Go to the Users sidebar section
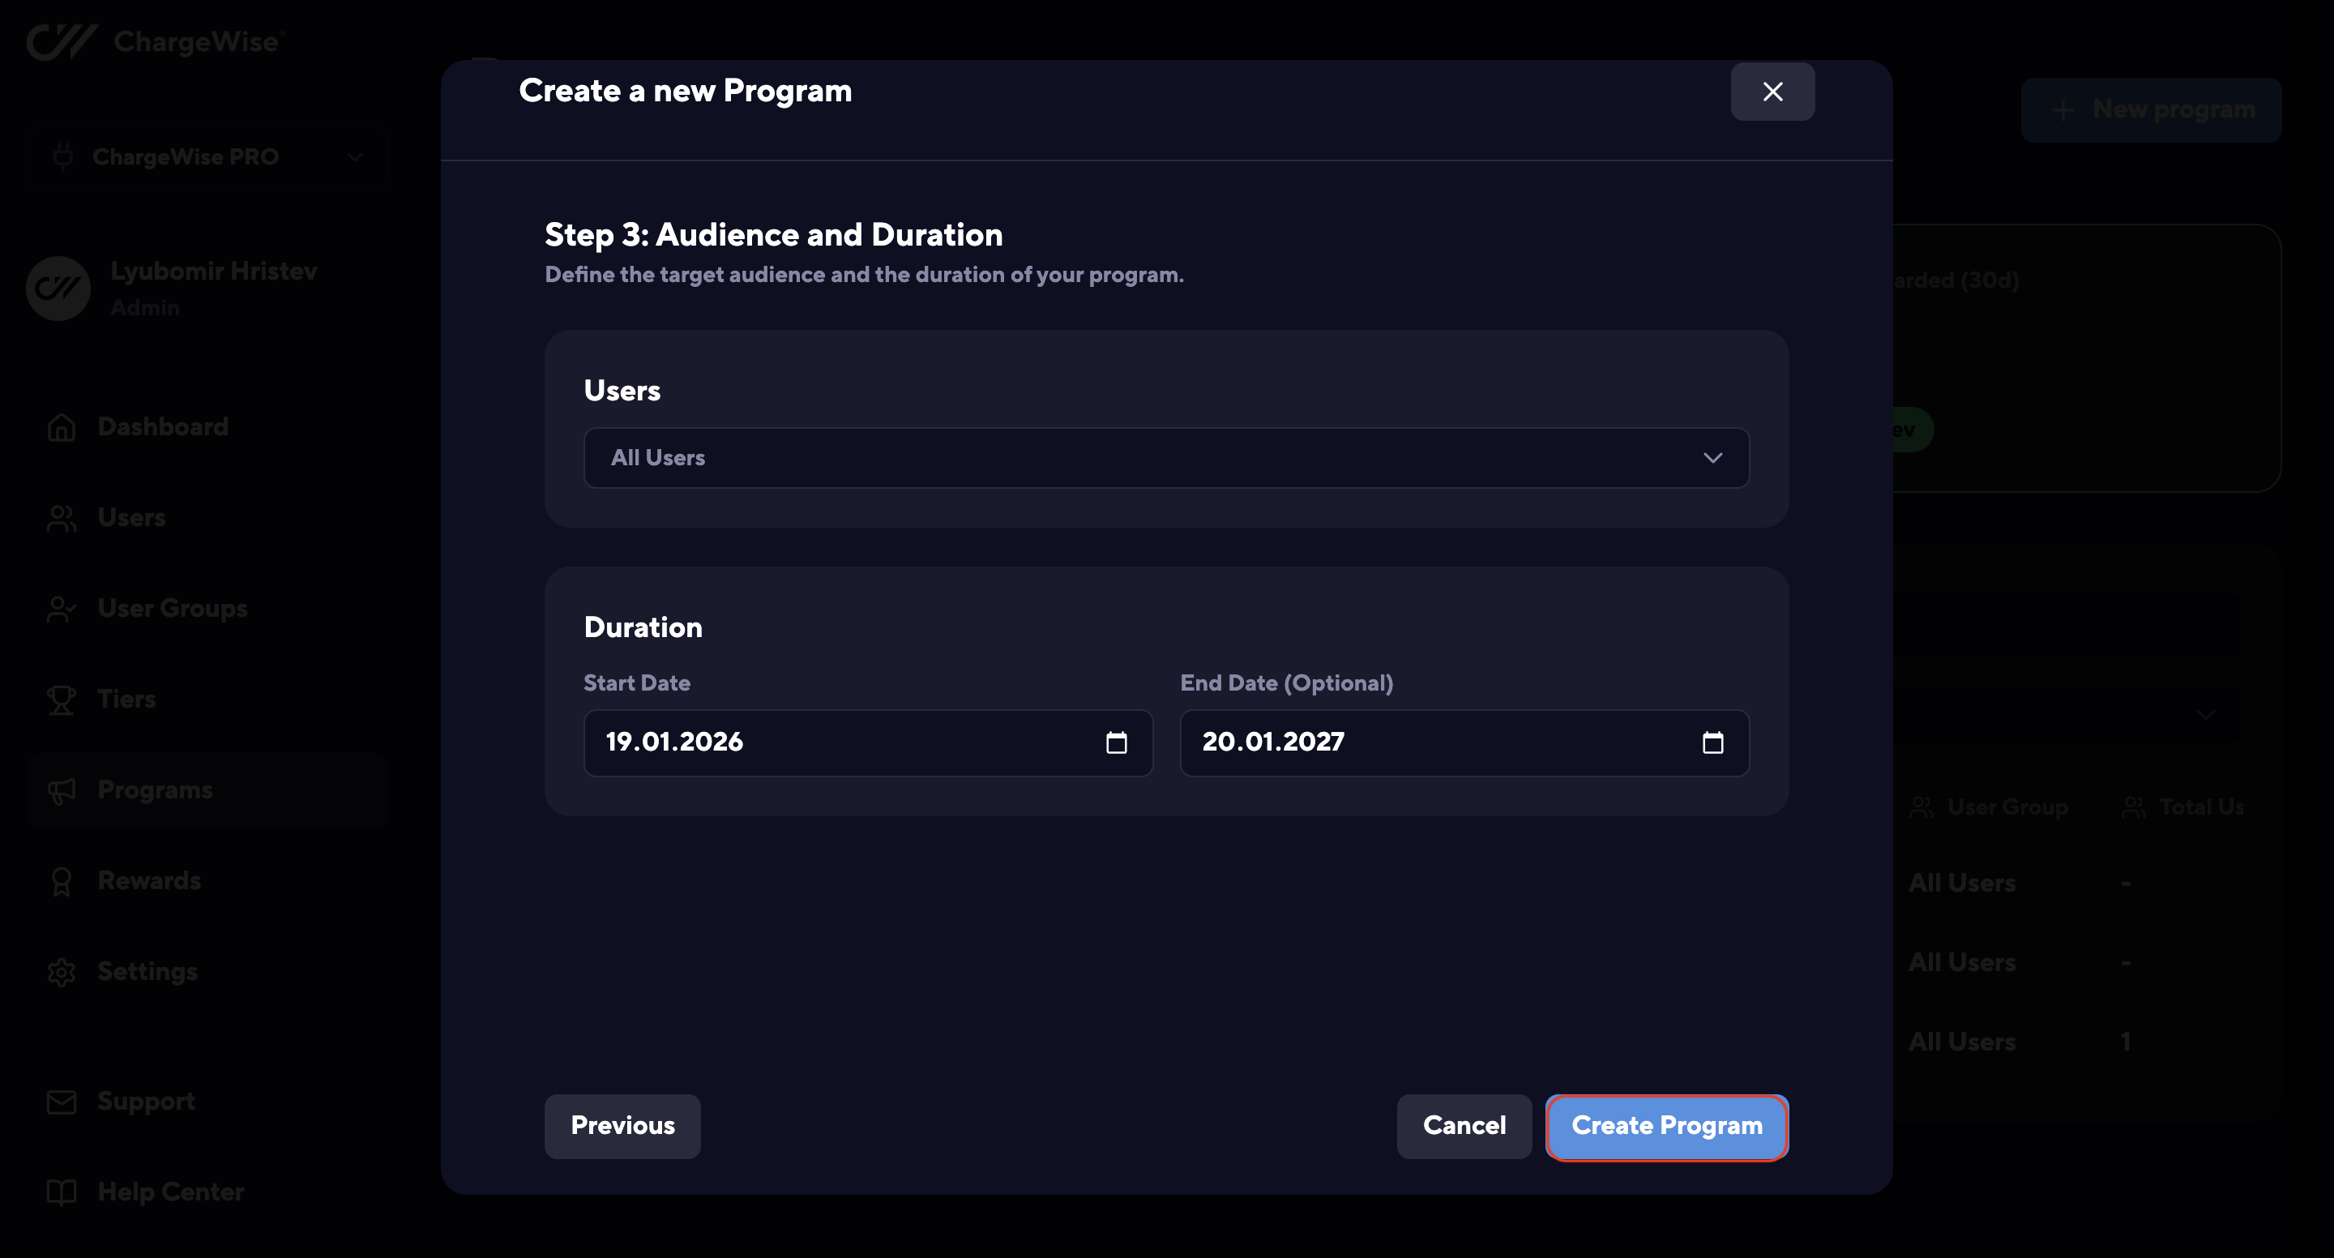This screenshot has height=1258, width=2334. [131, 517]
